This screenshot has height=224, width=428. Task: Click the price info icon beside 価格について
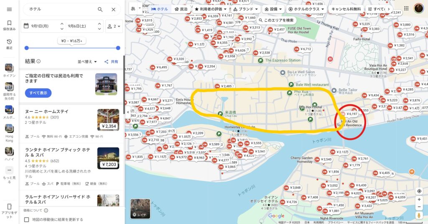point(46,210)
